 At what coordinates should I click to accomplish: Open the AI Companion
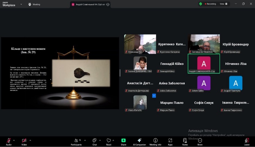pos(139,141)
